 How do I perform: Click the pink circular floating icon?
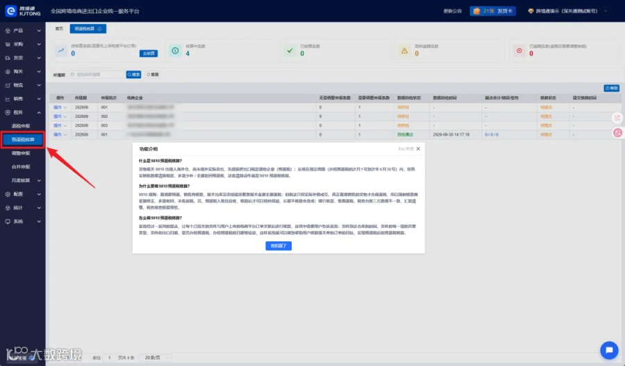(x=617, y=133)
